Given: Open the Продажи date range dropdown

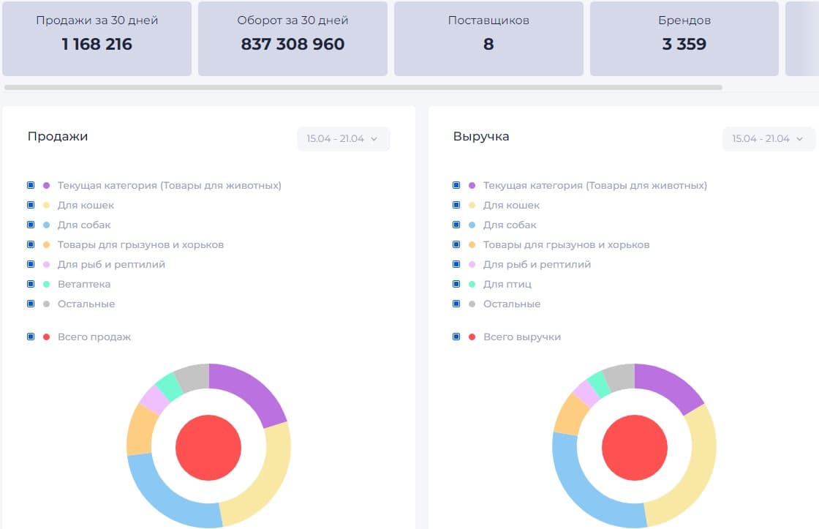Looking at the screenshot, I should click(x=343, y=139).
